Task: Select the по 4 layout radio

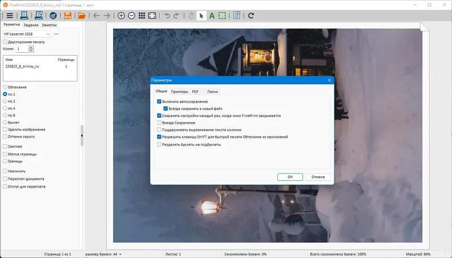Action: pos(5,108)
